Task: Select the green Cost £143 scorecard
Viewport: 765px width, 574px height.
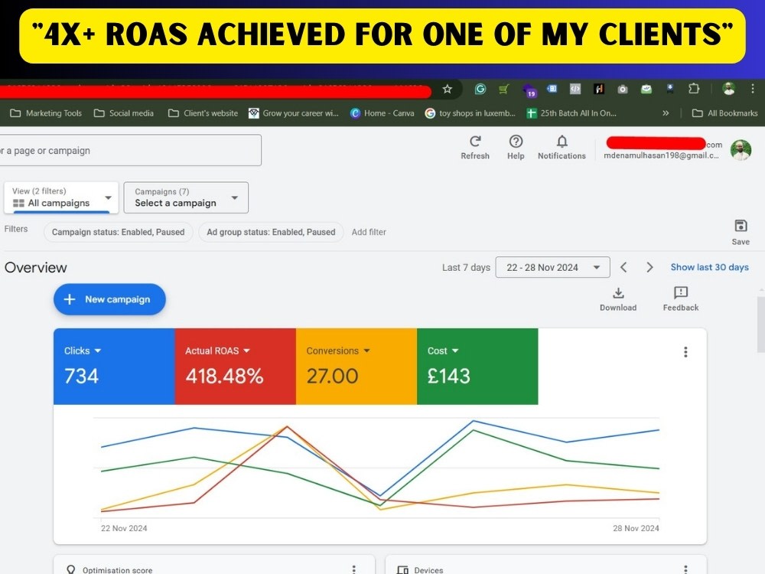Action: click(477, 367)
